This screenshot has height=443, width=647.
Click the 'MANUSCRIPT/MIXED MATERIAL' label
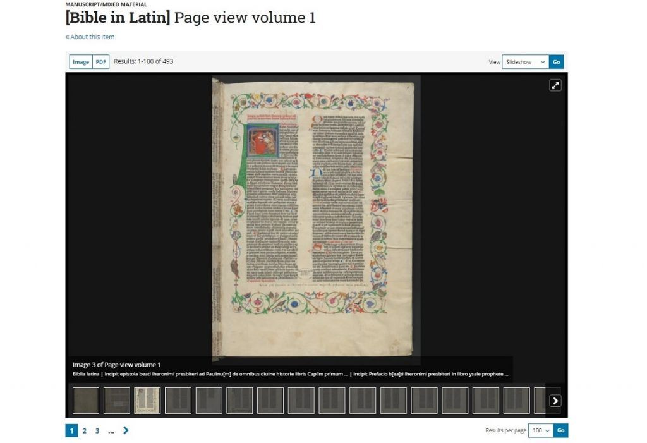106,4
